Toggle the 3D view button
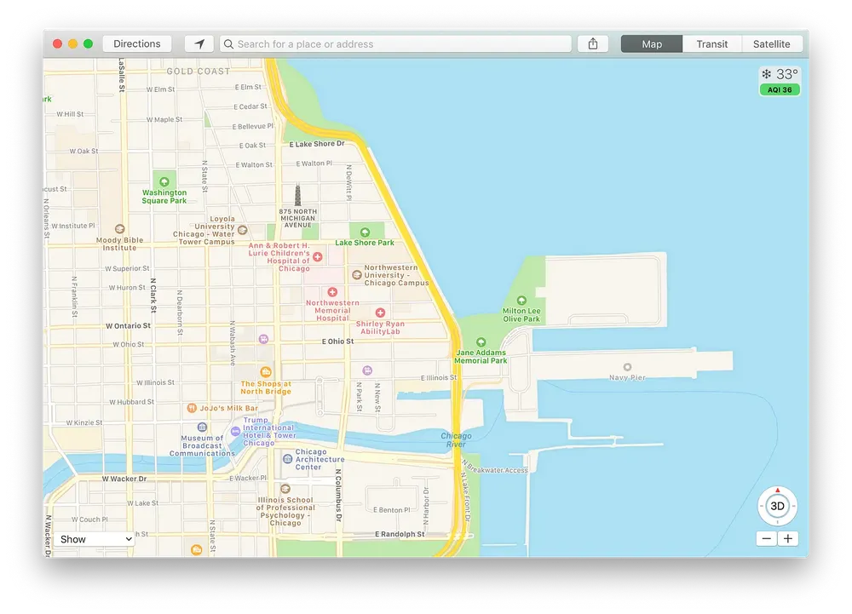Image resolution: width=852 pixels, height=614 pixels. tap(777, 506)
